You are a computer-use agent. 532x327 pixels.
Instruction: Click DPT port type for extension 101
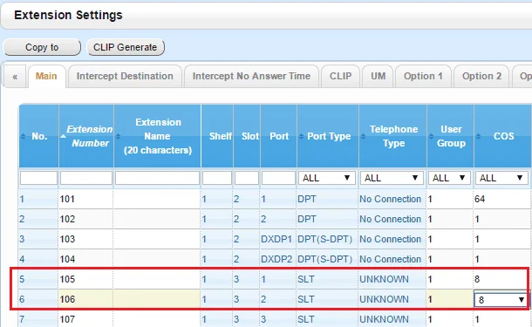point(327,199)
